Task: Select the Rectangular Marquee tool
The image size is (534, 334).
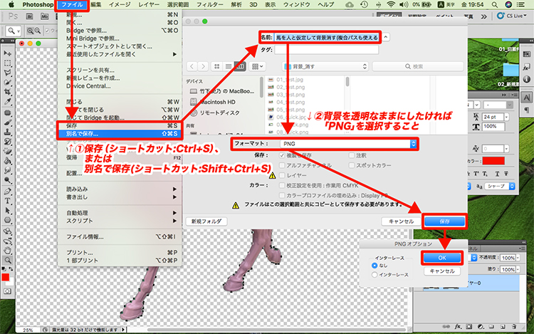Action: (x=8, y=63)
